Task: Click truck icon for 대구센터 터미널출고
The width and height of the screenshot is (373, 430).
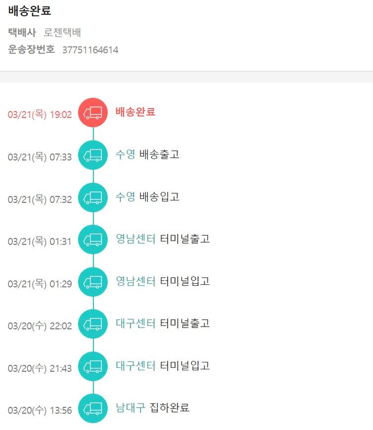Action: click(x=93, y=325)
